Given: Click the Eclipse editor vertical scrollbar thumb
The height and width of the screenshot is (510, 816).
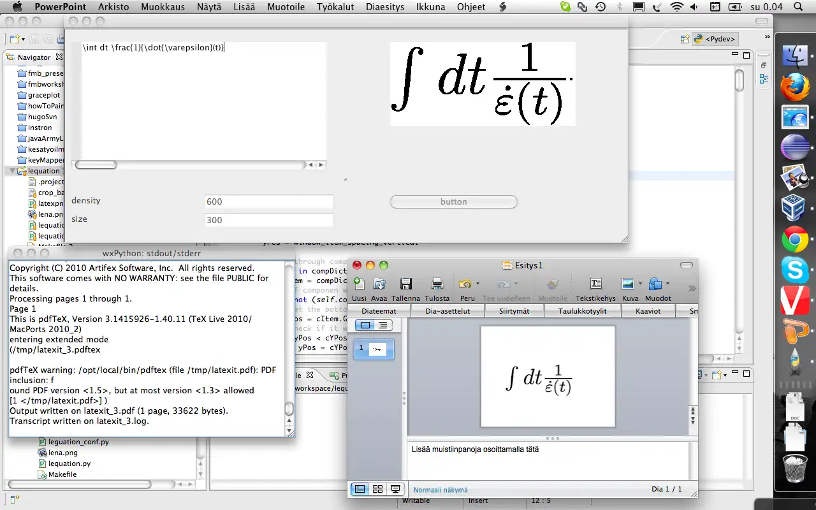Looking at the screenshot, I should click(x=739, y=81).
